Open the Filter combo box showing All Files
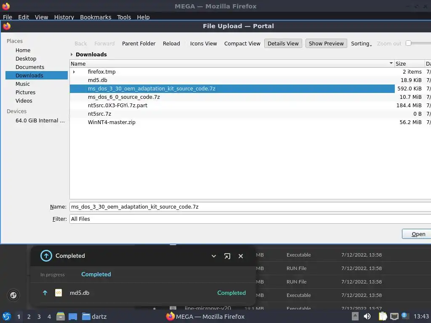 point(250,219)
